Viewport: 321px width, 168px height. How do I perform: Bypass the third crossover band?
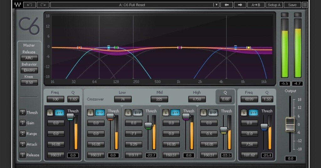pos(175,113)
